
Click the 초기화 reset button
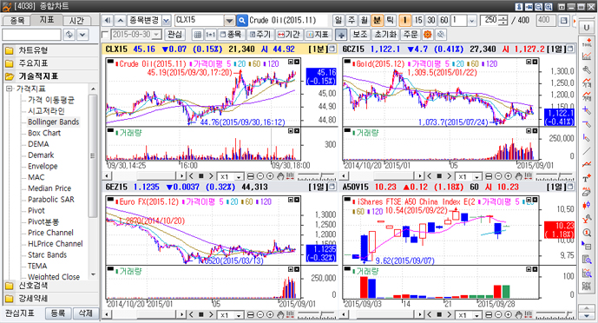tap(385, 35)
